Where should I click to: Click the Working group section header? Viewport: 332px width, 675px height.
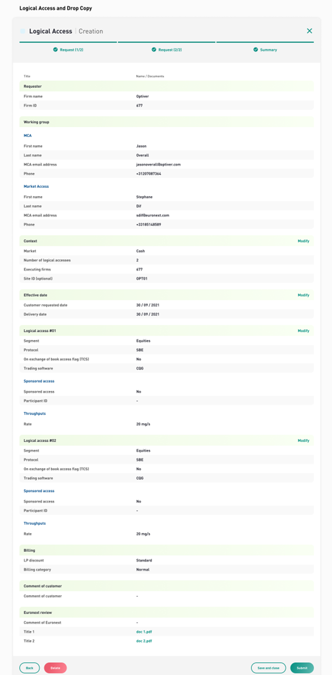pyautogui.click(x=167, y=122)
